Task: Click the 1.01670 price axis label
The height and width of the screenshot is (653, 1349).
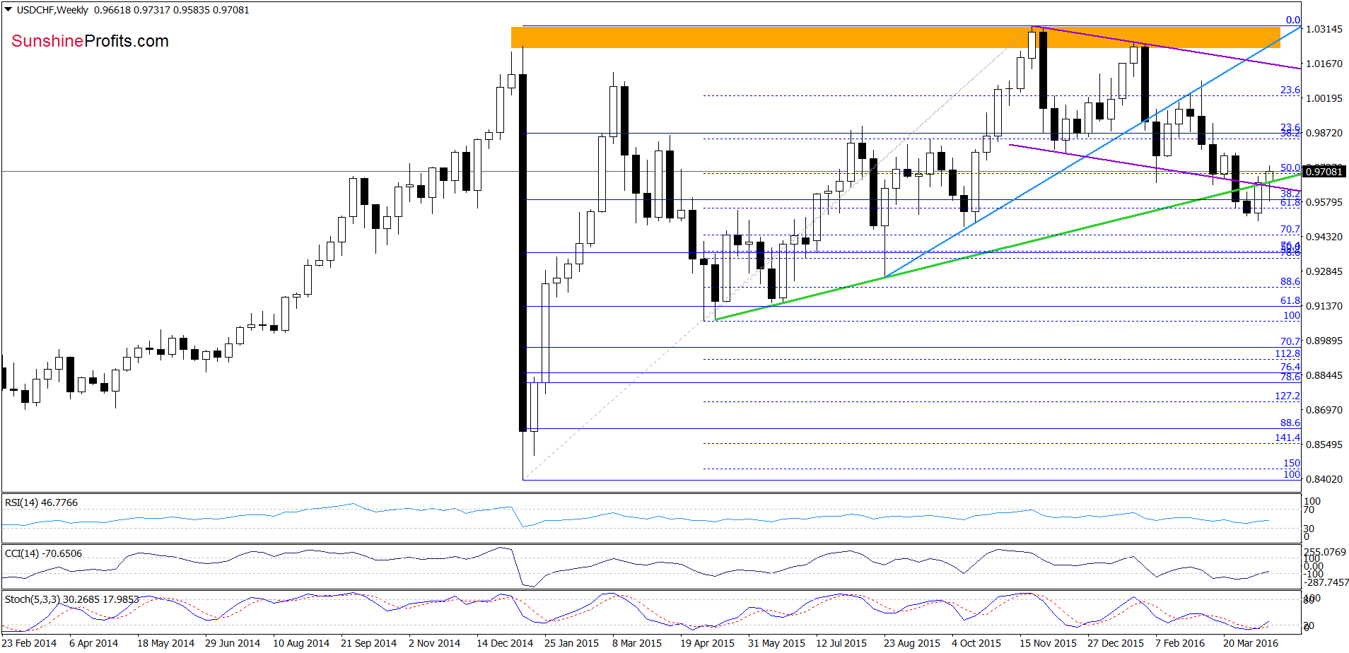Action: click(1324, 64)
